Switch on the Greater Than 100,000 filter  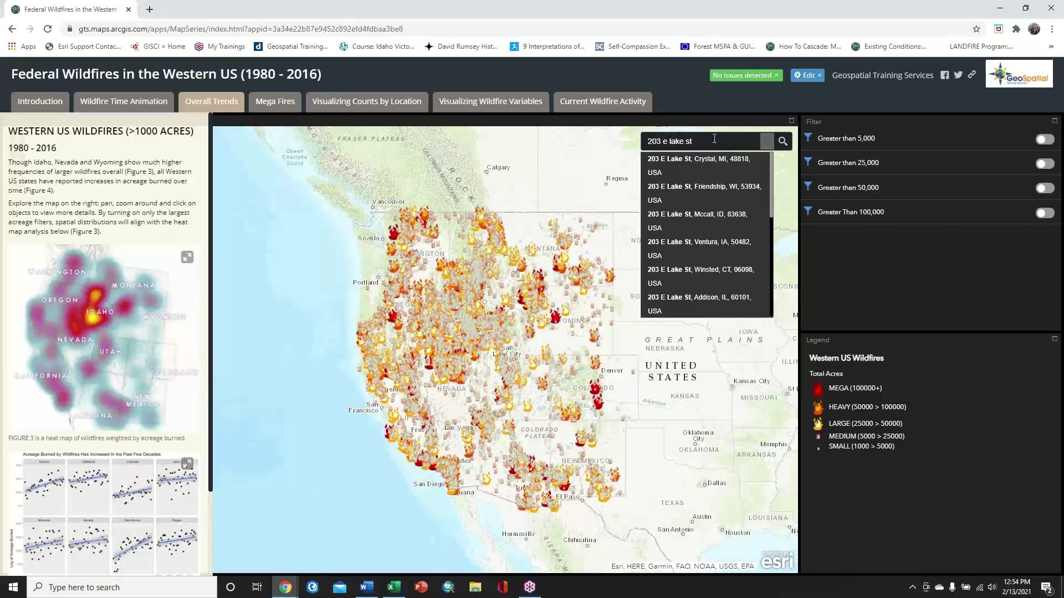click(1045, 213)
